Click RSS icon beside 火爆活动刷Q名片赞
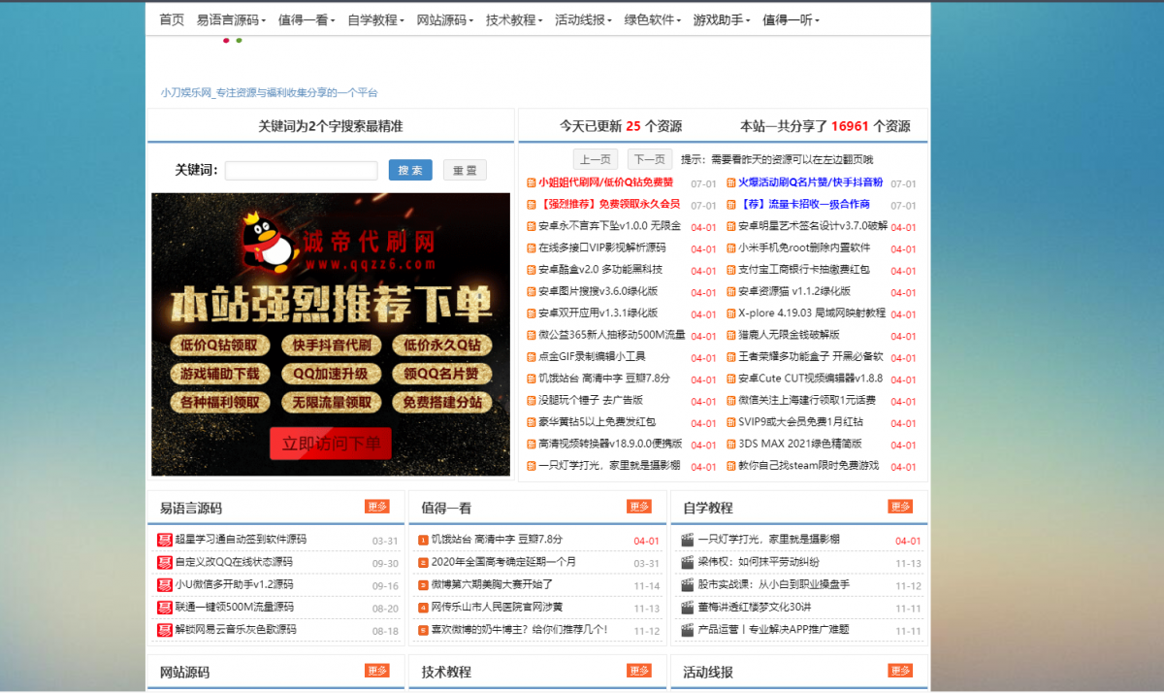The image size is (1164, 693). pos(730,182)
